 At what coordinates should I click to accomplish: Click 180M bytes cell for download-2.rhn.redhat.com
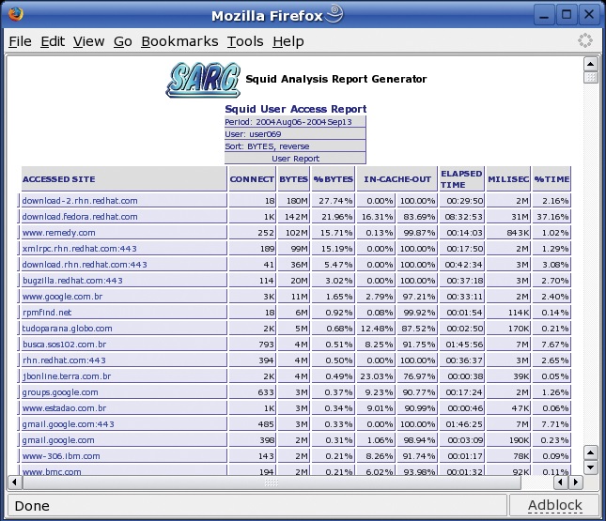point(294,201)
